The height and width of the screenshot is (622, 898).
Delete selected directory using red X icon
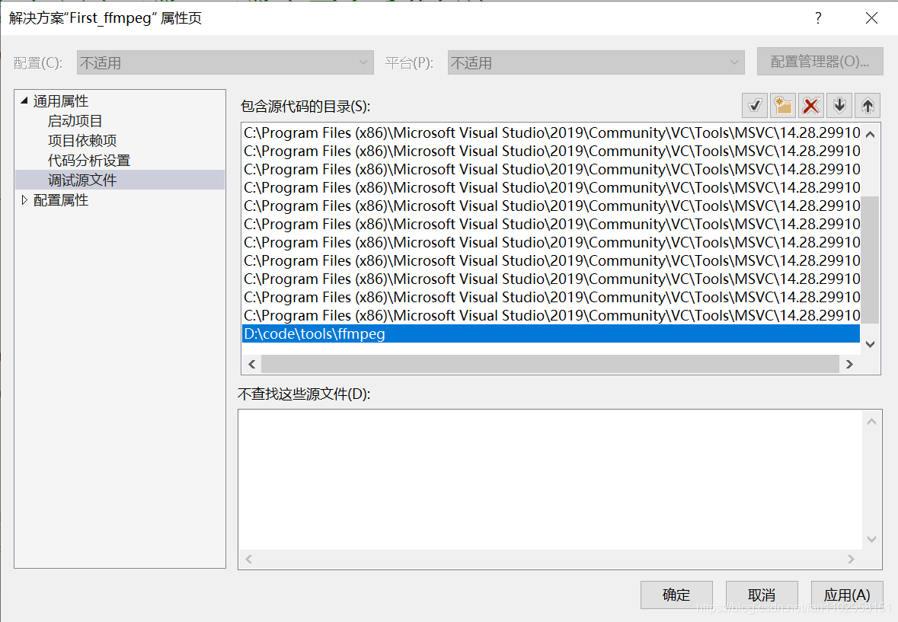click(810, 105)
